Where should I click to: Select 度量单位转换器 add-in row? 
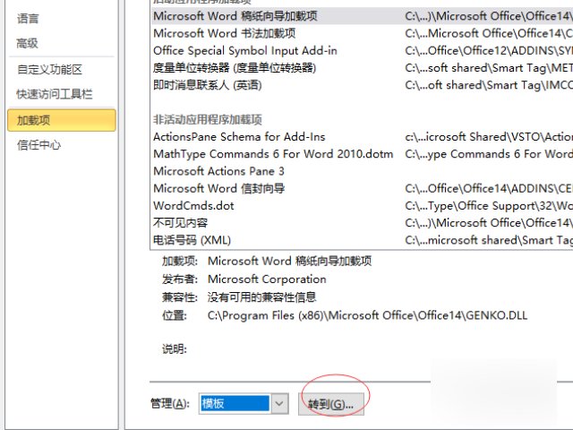(362, 68)
